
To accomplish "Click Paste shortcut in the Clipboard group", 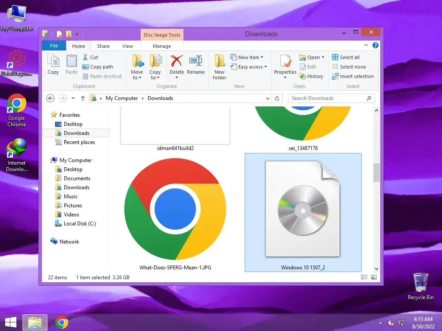I will [102, 76].
